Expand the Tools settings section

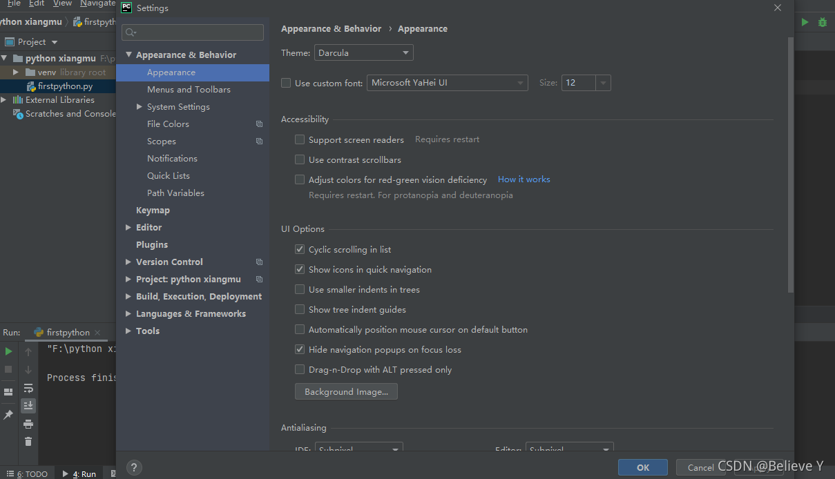tap(128, 331)
